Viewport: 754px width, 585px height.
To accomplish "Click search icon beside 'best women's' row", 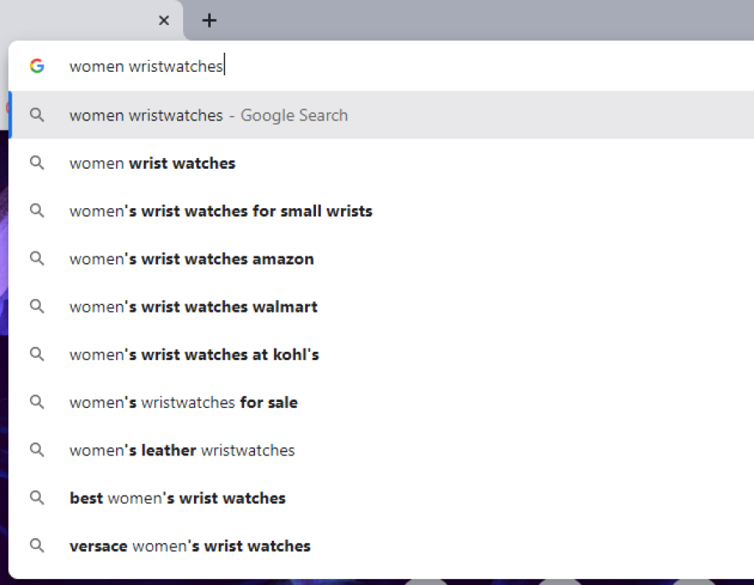I will tap(37, 497).
